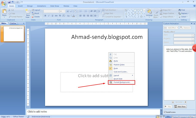This screenshot has width=196, height=118.
Task: Open Grid and Guides from context menu
Action: click(121, 72)
